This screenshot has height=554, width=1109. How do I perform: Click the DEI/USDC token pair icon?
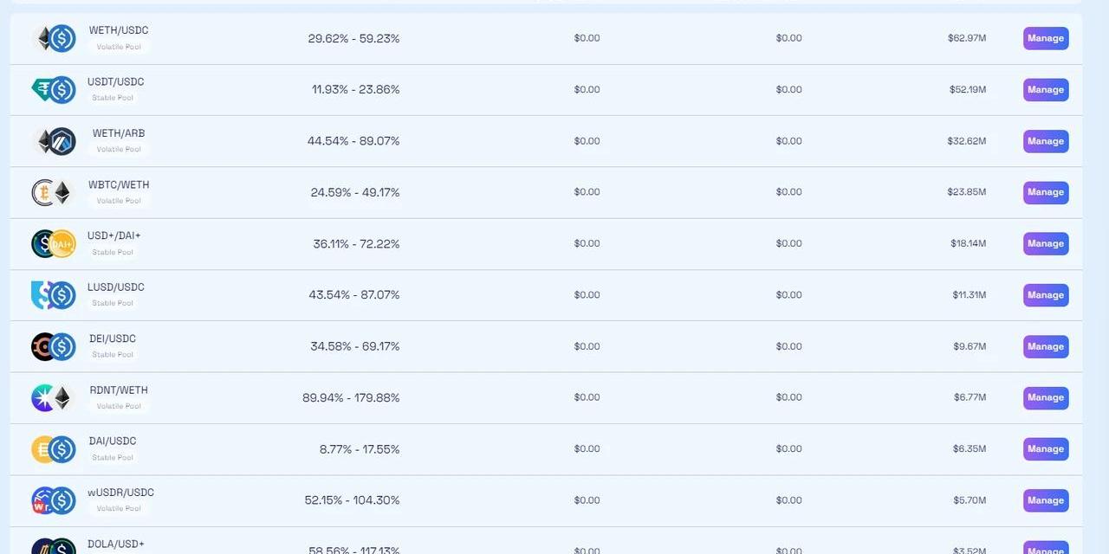pyautogui.click(x=54, y=346)
